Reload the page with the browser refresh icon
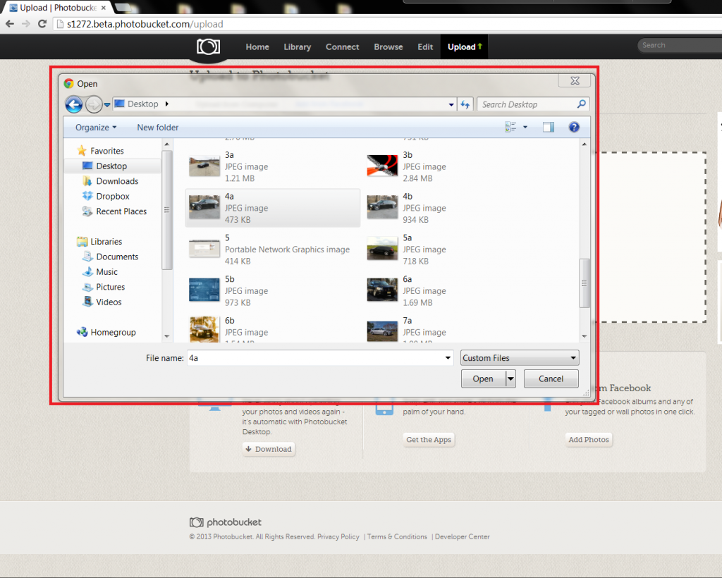 [x=42, y=24]
